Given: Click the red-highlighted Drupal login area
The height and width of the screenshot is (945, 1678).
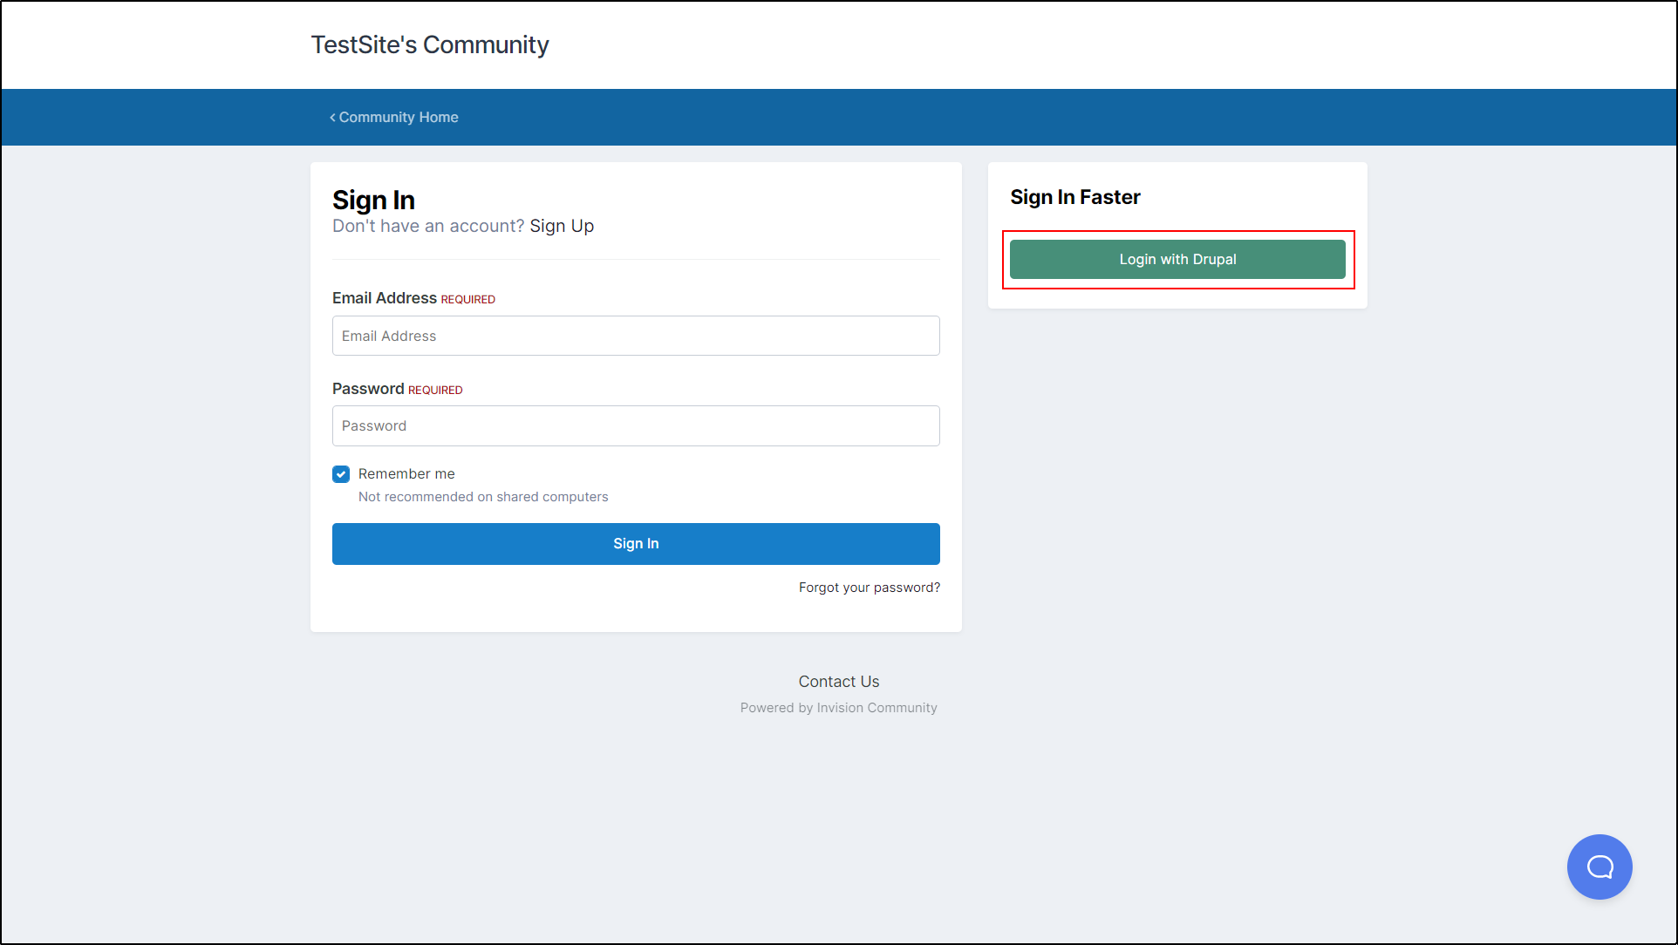Looking at the screenshot, I should pos(1177,260).
